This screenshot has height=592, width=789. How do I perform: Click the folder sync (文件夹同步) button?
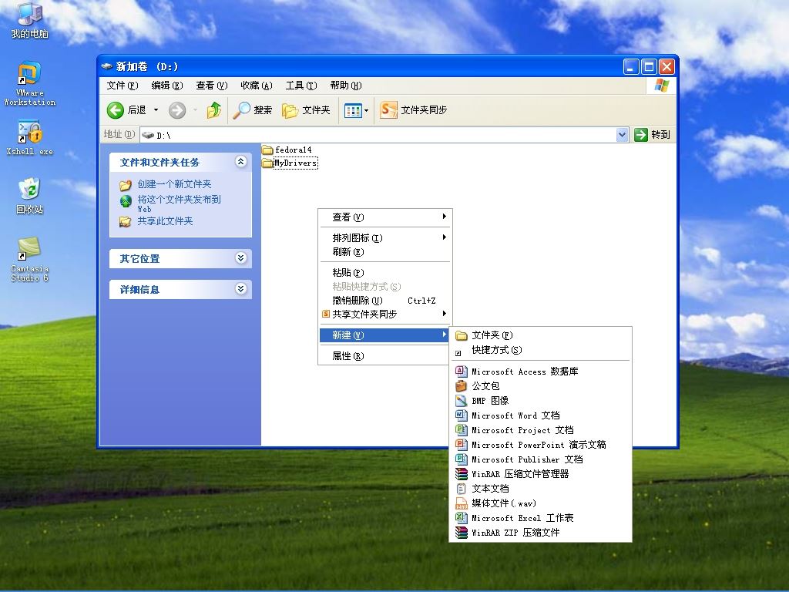(414, 110)
